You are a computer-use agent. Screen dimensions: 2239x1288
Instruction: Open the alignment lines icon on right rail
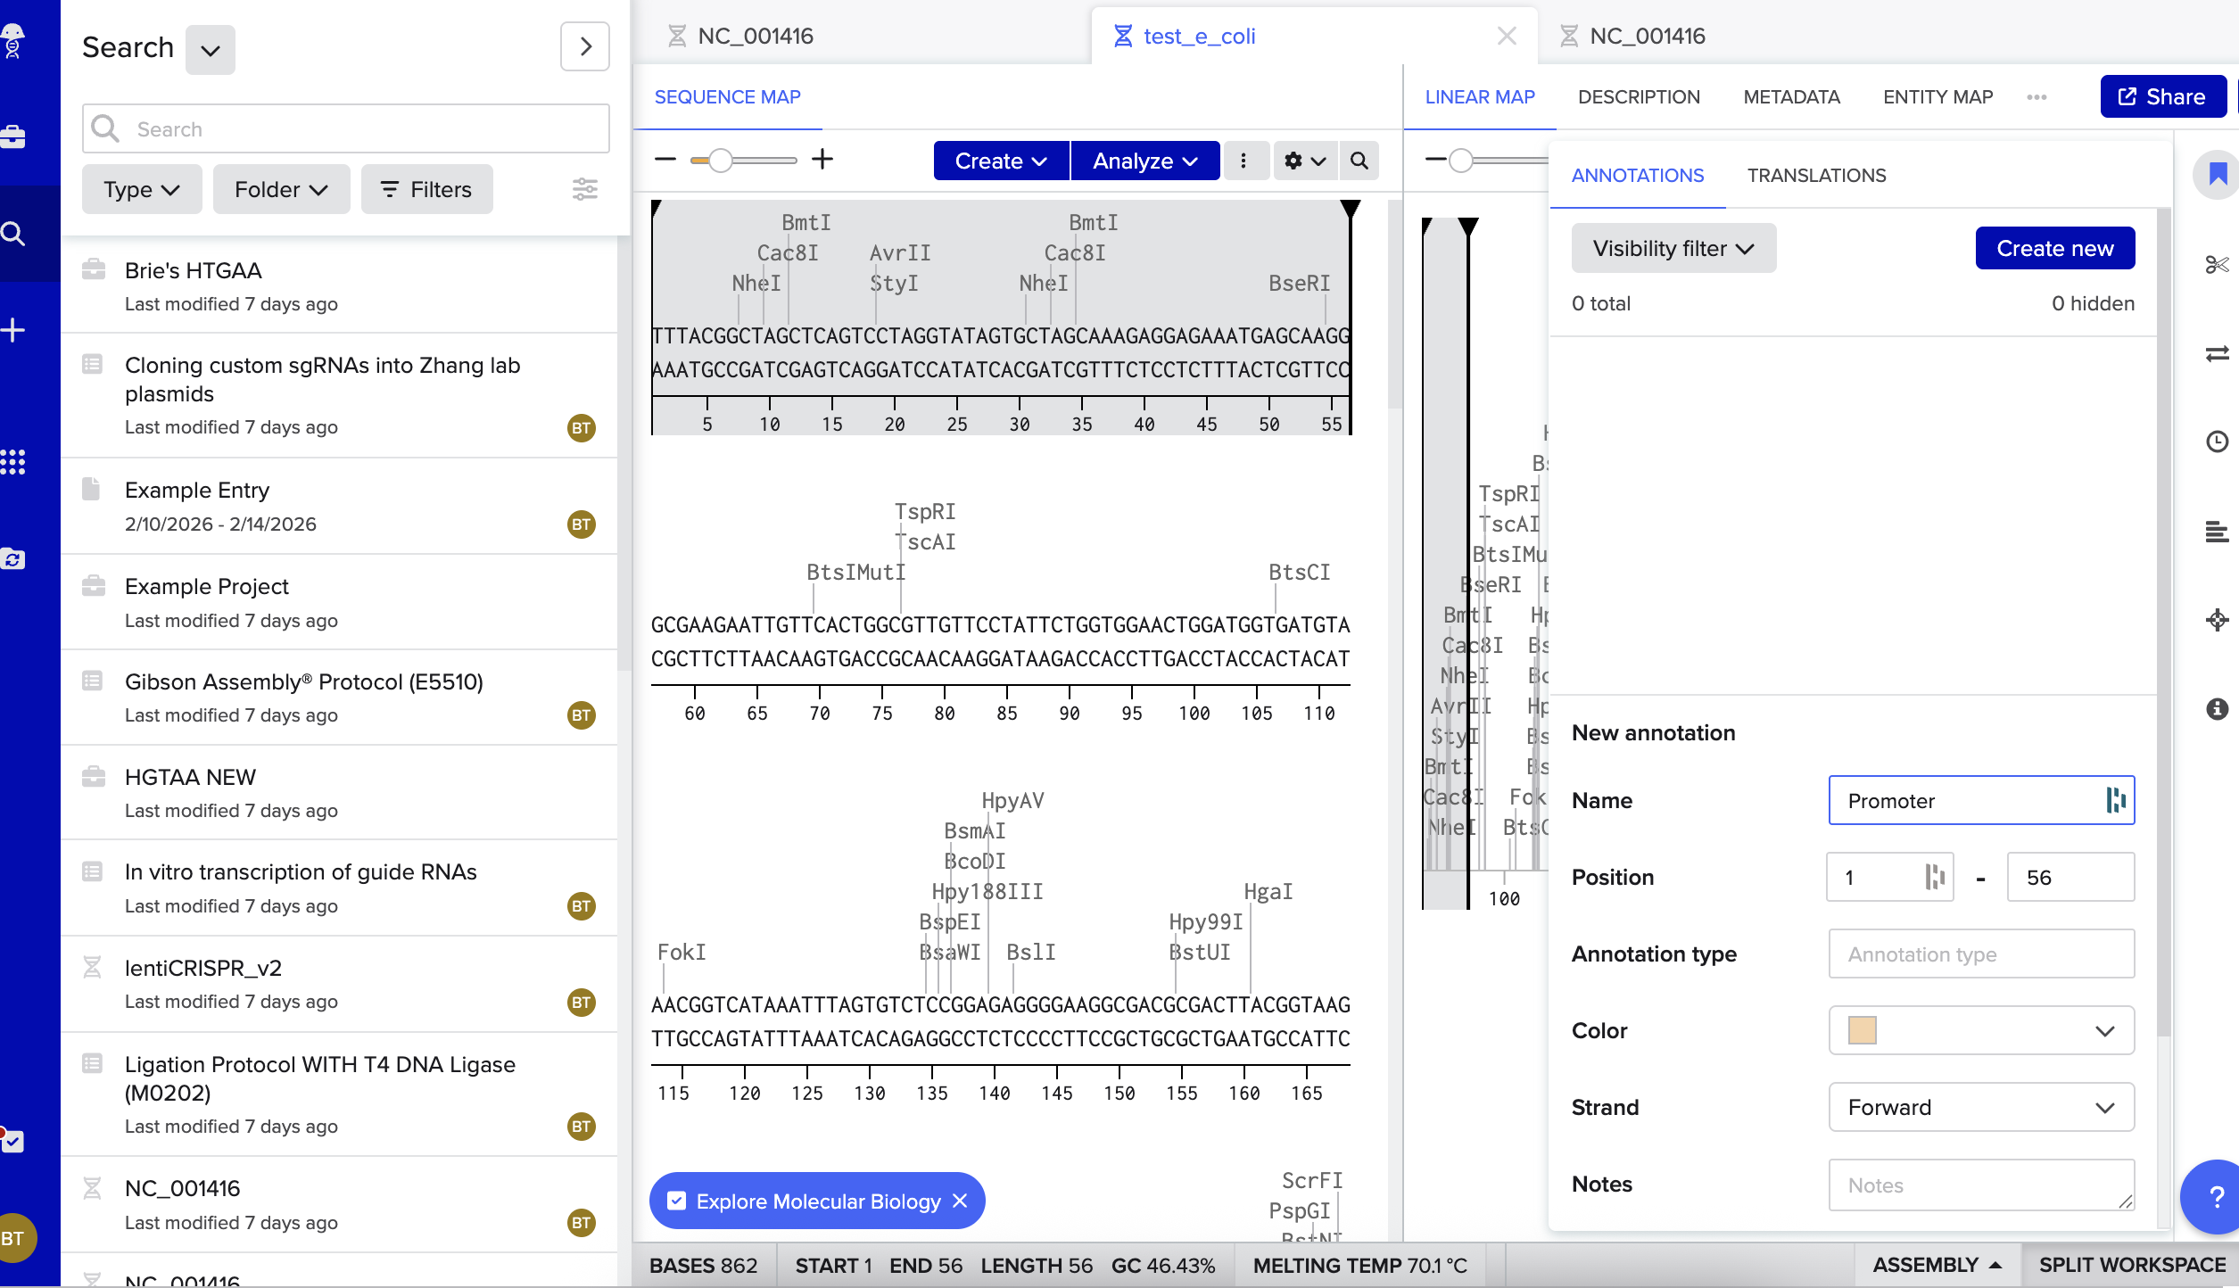click(x=2218, y=531)
